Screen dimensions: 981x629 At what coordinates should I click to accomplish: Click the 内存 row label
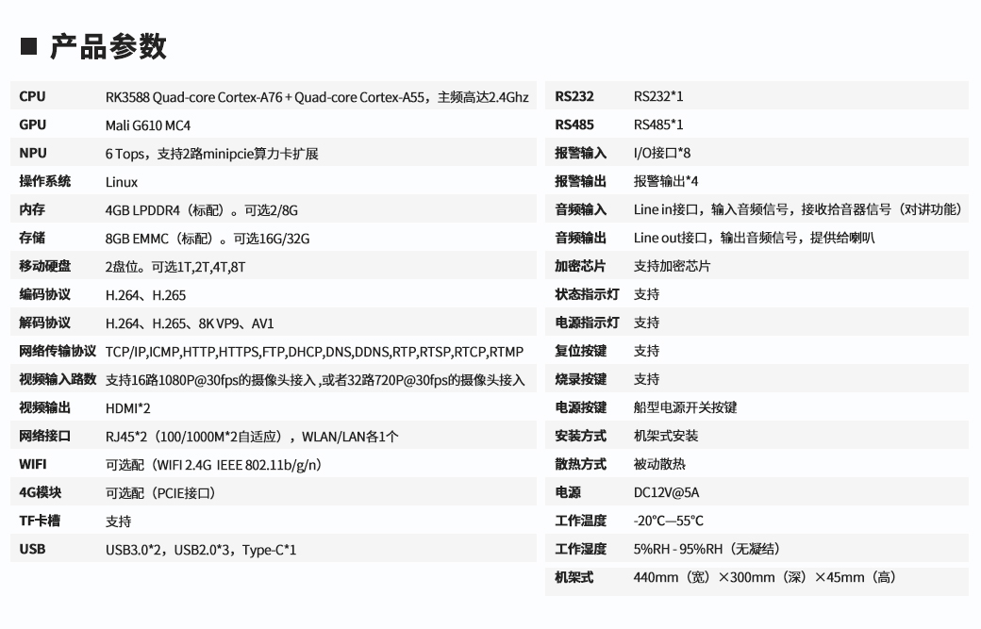(x=32, y=209)
